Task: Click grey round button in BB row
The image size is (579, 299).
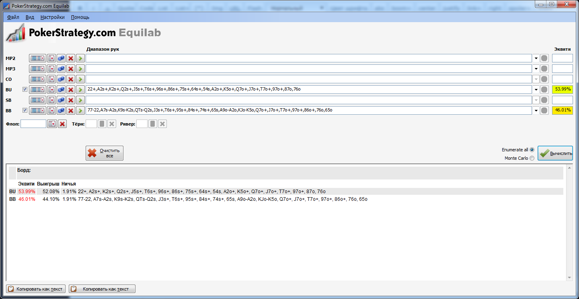Action: [544, 110]
